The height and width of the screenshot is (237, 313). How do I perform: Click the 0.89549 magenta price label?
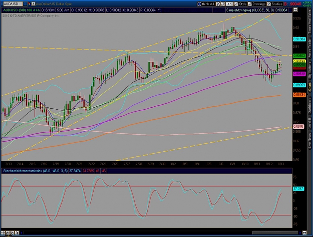[x=299, y=74]
